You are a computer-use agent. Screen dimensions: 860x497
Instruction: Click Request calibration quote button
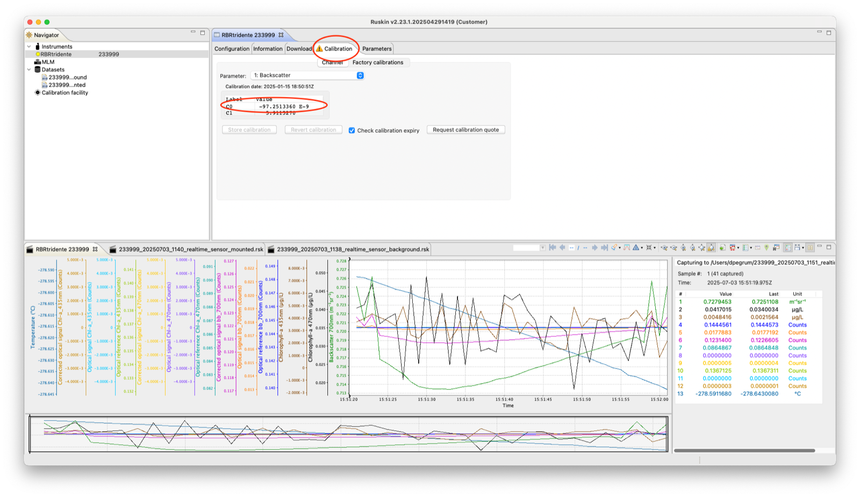pos(466,129)
